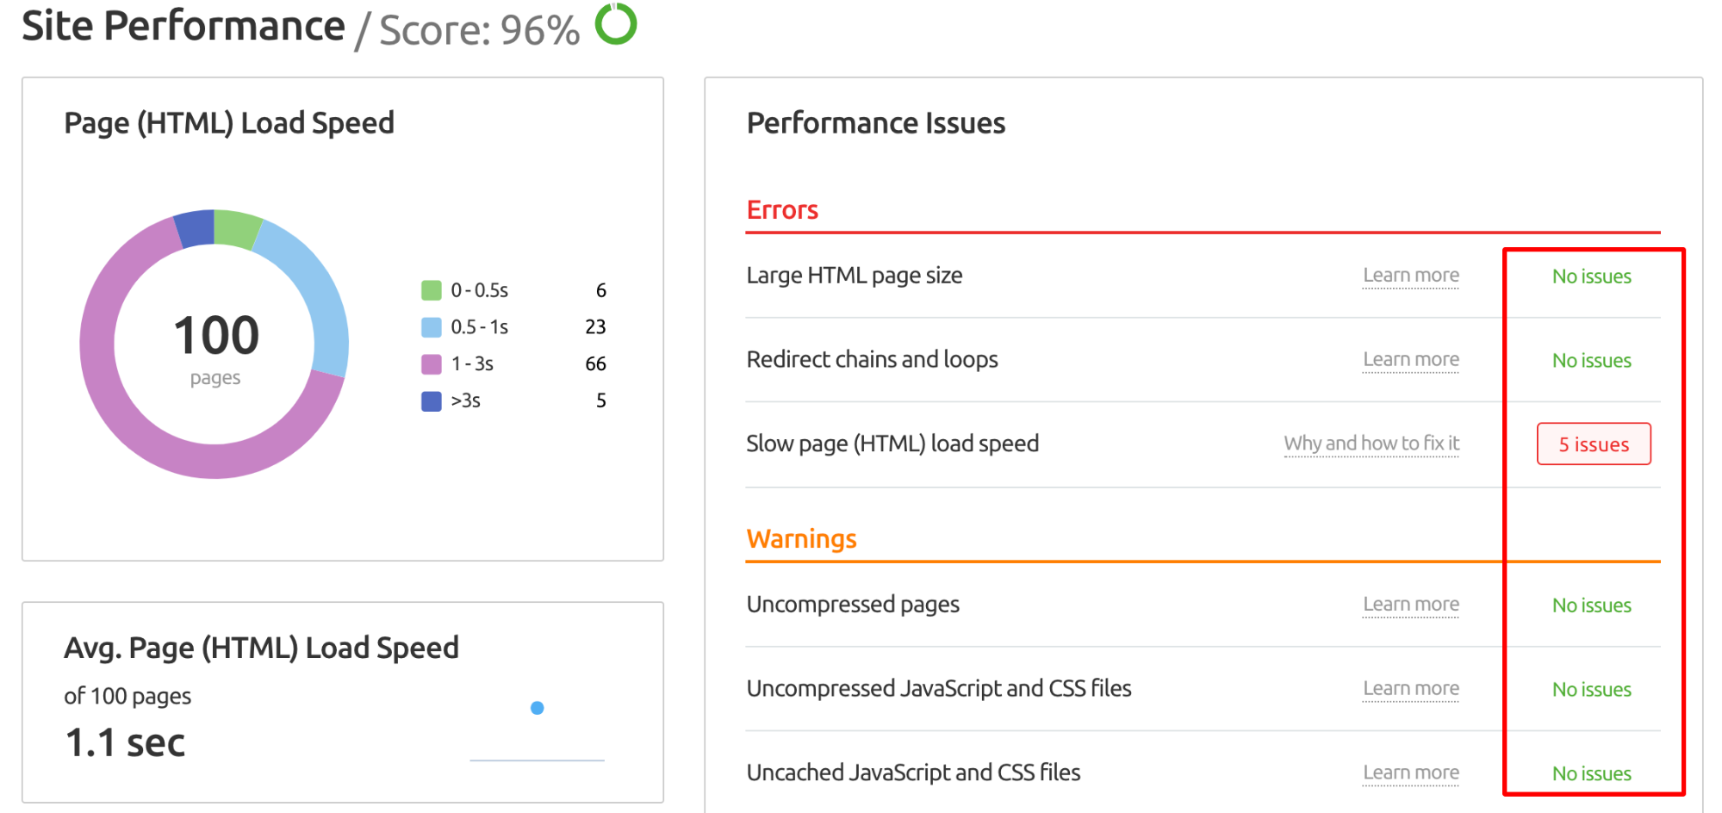Open Learn more for Uncompressed JavaScript and CSS files
The height and width of the screenshot is (813, 1722).
pyautogui.click(x=1411, y=687)
